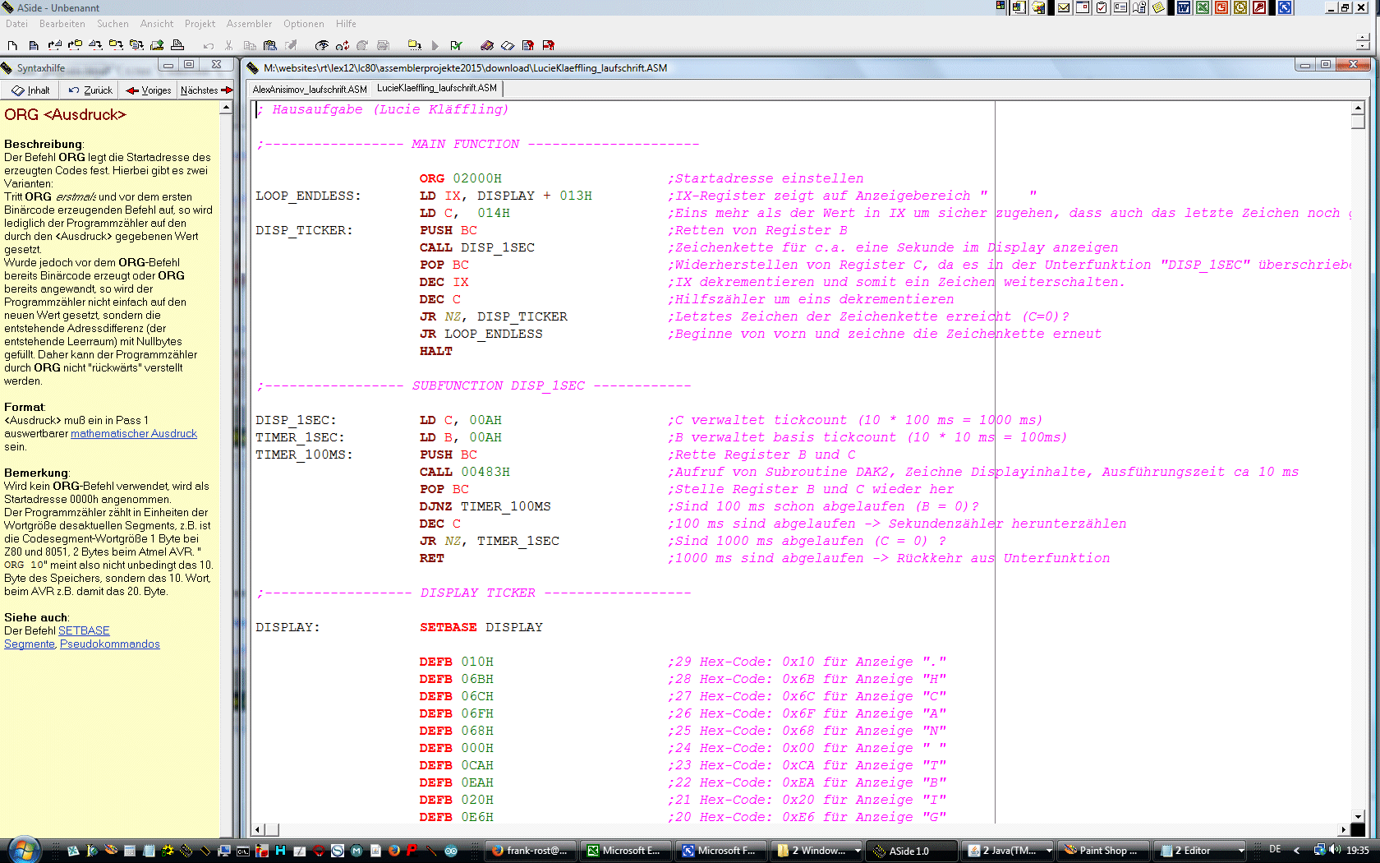Viewport: 1380px width, 863px height.
Task: Open the Projekt menu
Action: click(x=200, y=24)
